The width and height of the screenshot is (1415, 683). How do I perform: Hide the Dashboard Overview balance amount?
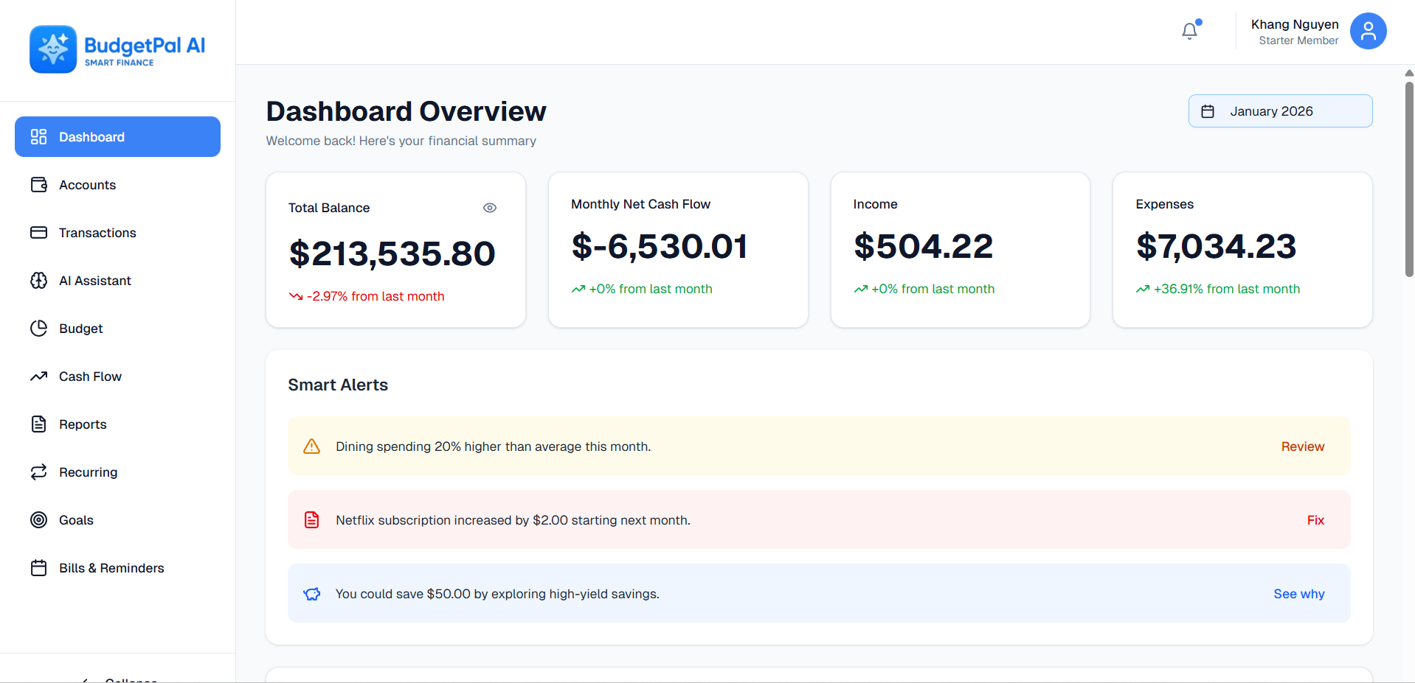click(490, 207)
